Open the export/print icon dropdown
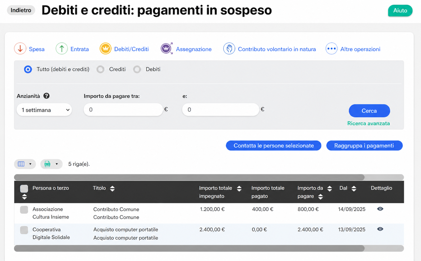This screenshot has height=261, width=421. pos(51,164)
